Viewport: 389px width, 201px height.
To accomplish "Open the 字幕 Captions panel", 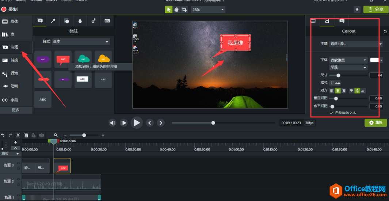I will [16, 100].
